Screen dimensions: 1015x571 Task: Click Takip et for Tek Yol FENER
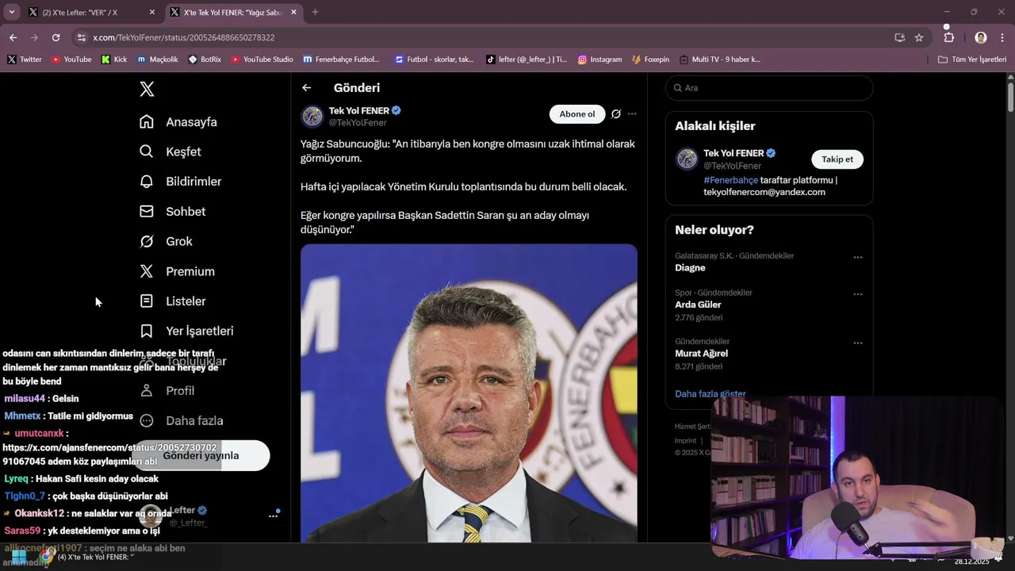click(x=837, y=159)
